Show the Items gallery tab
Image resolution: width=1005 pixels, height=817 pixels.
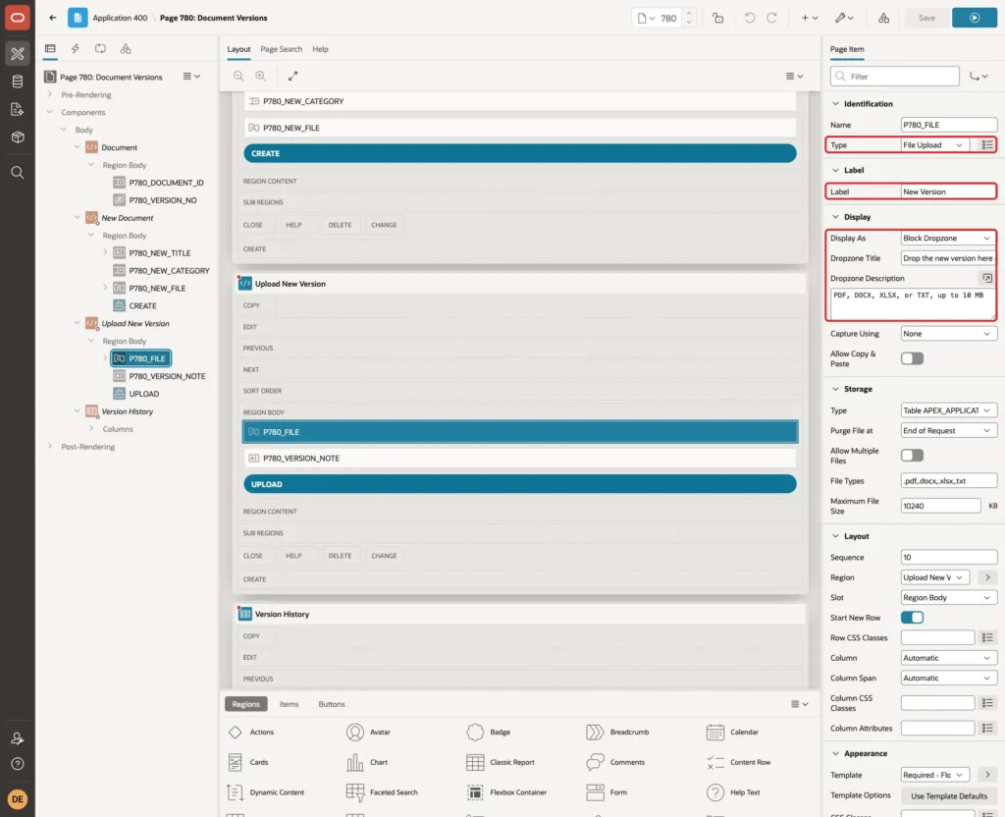tap(290, 704)
